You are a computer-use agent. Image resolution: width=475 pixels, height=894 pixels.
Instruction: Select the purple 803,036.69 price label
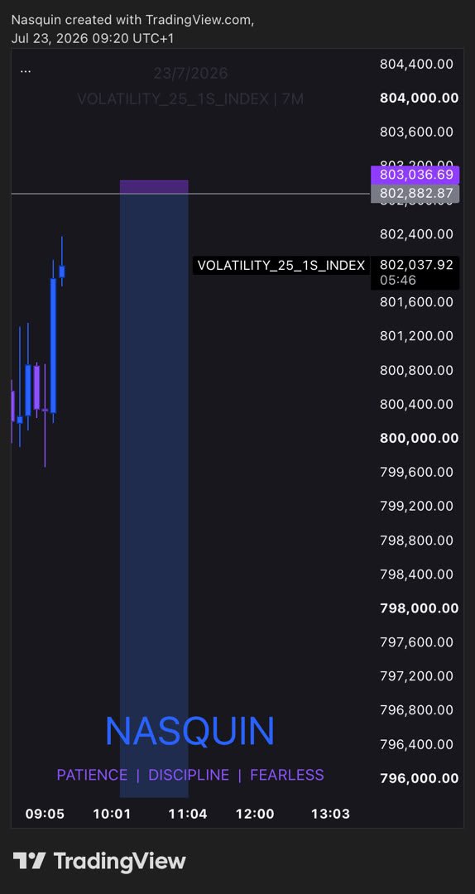(415, 175)
